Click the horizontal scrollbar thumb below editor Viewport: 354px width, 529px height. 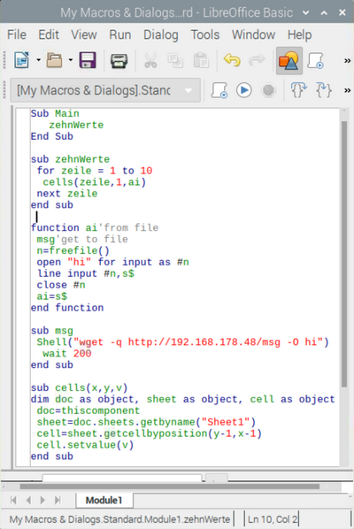tap(169, 487)
